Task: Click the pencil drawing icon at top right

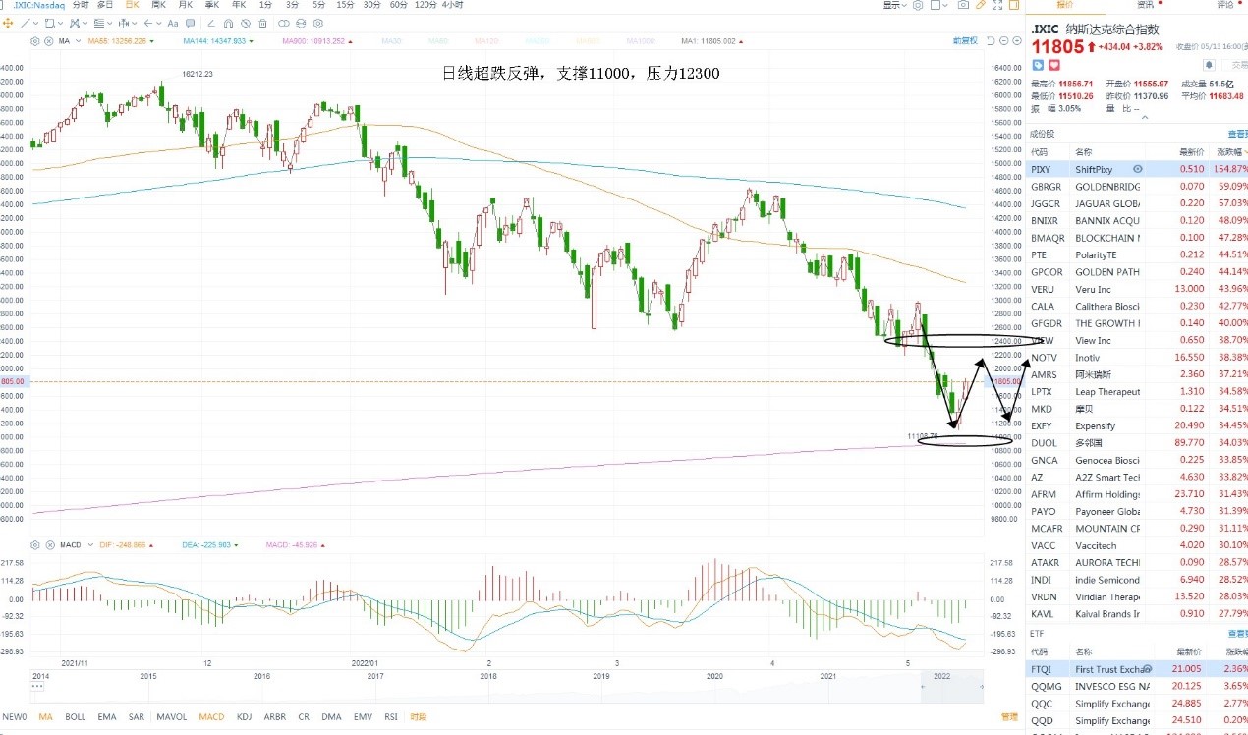Action: 981,5
